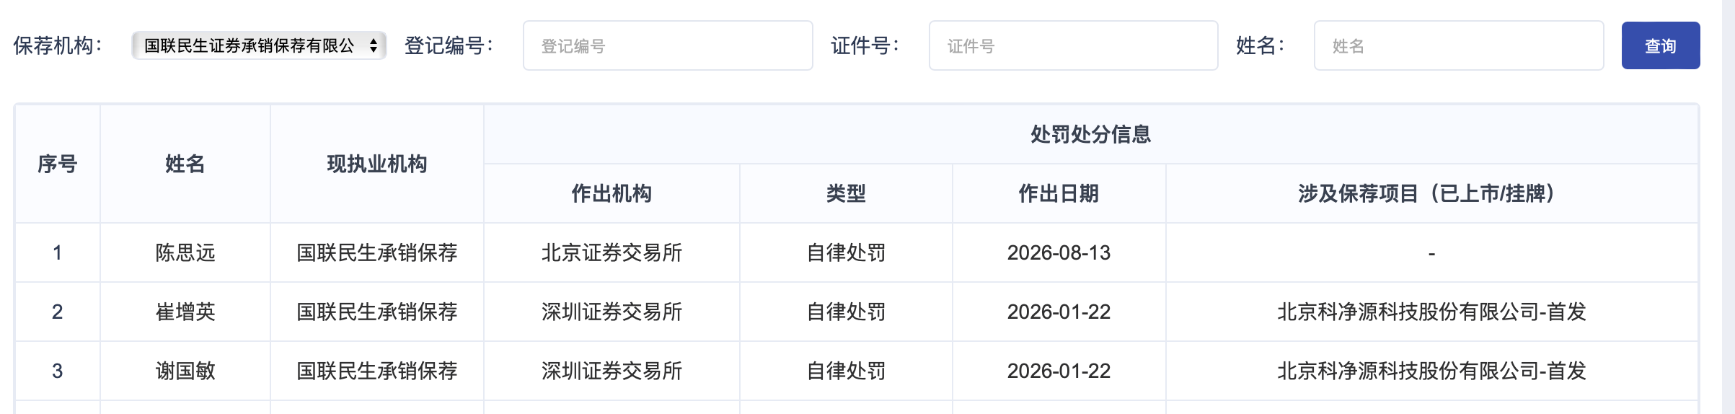Image resolution: width=1735 pixels, height=414 pixels.
Task: Click the 作出机构 column header
Action: [x=612, y=193]
